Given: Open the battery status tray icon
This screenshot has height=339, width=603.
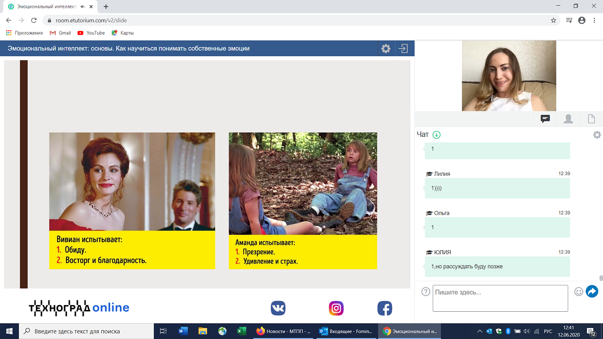Looking at the screenshot, I should click(517, 331).
